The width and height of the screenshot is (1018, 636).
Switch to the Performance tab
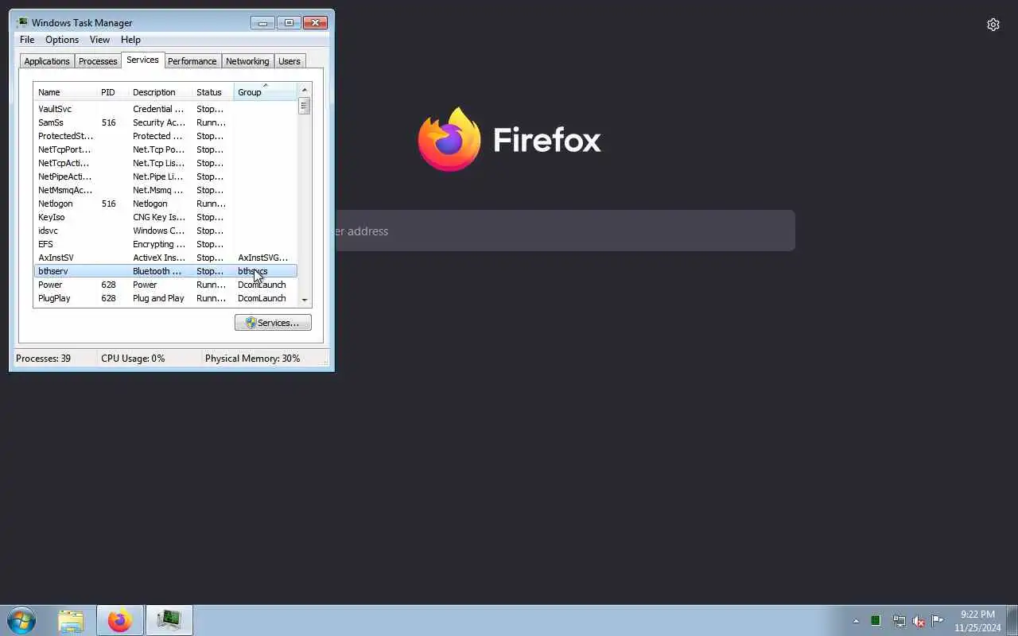[x=192, y=61]
